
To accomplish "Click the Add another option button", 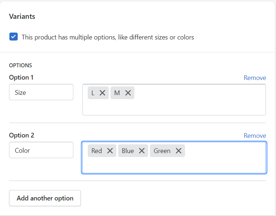I will 45,198.
